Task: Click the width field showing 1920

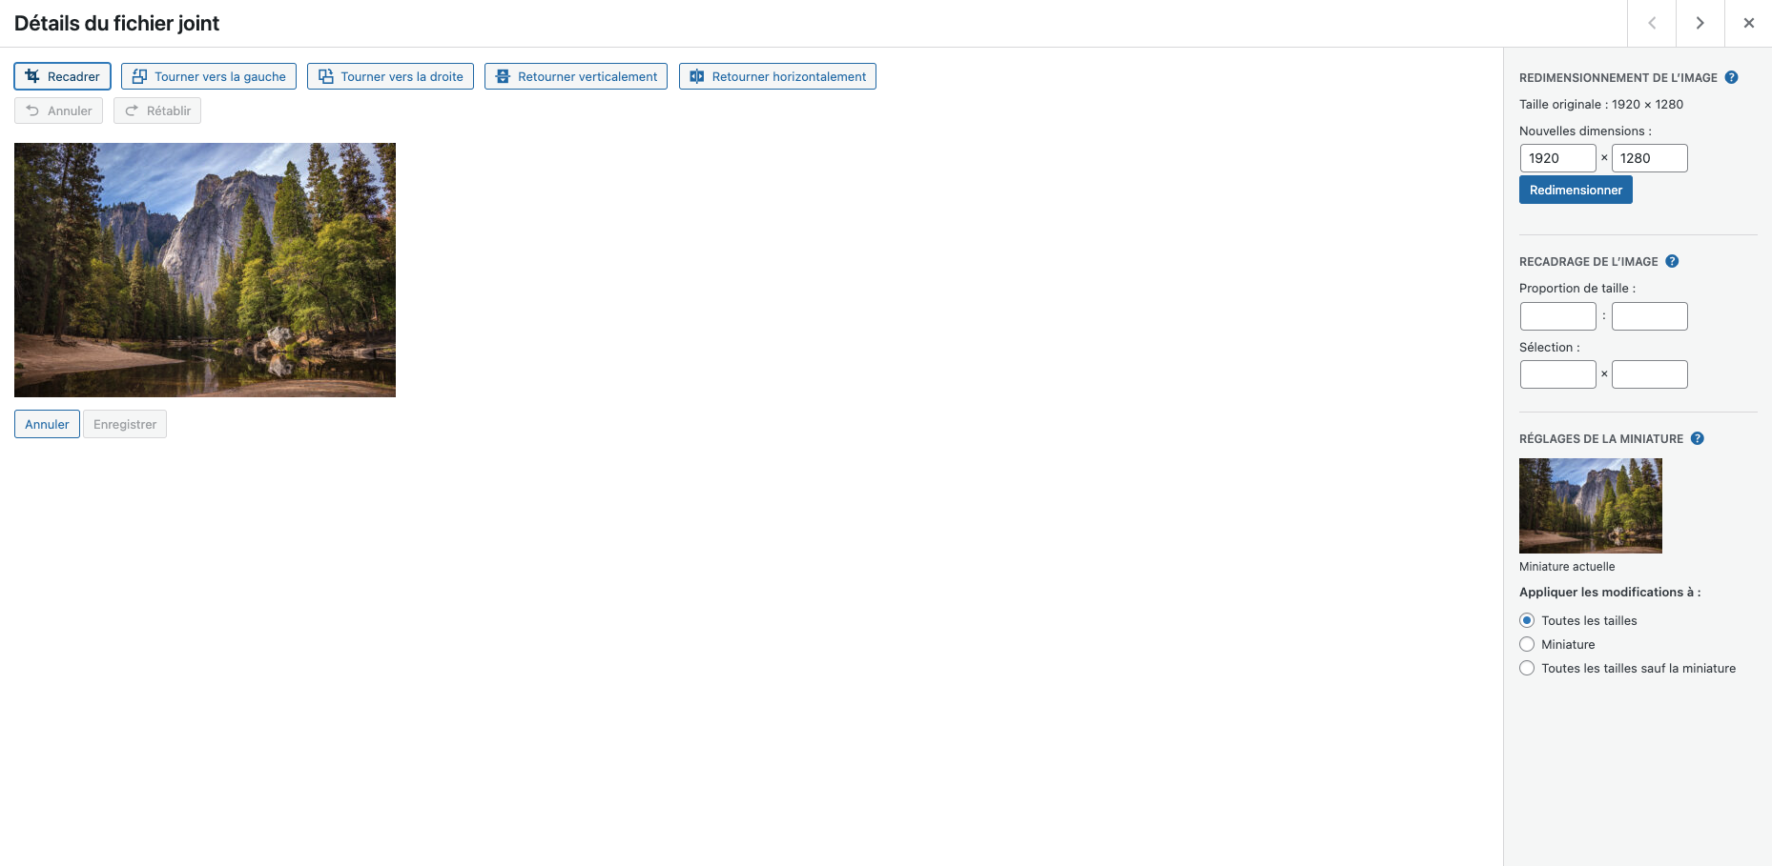Action: pos(1557,158)
